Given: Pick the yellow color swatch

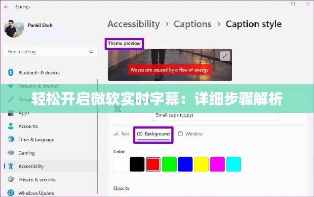Looking at the screenshot, I should coord(201,164).
